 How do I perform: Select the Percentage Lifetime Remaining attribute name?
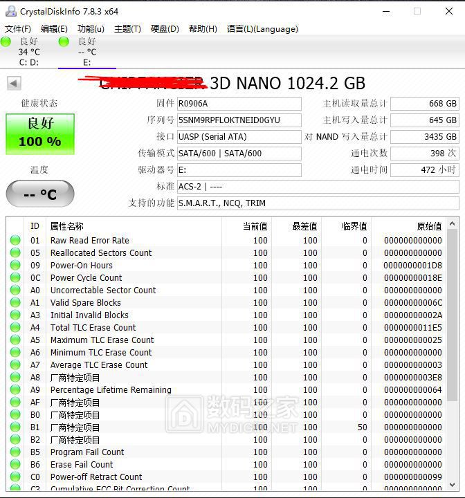coord(111,390)
